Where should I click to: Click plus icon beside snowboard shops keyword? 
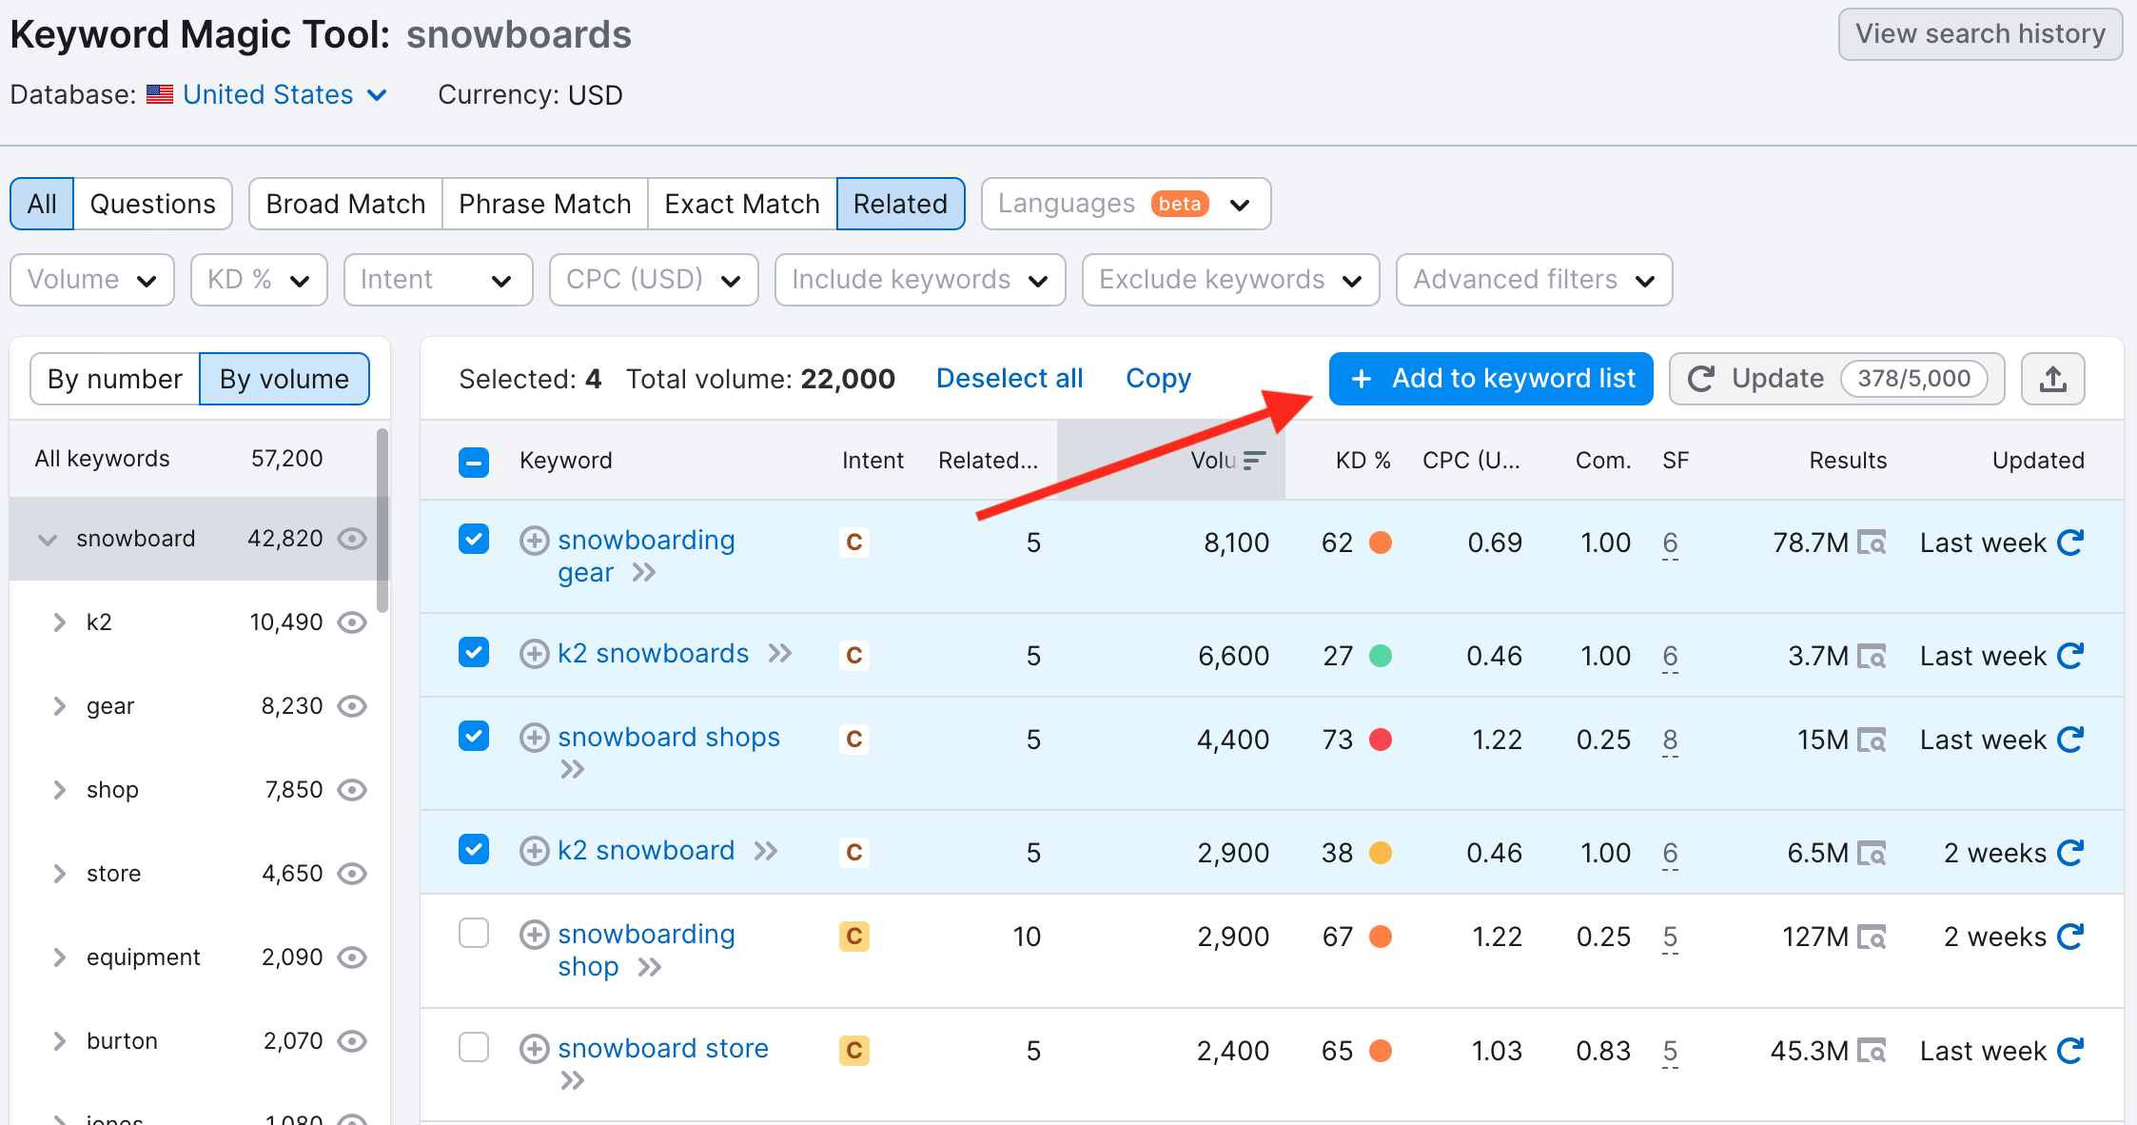534,738
